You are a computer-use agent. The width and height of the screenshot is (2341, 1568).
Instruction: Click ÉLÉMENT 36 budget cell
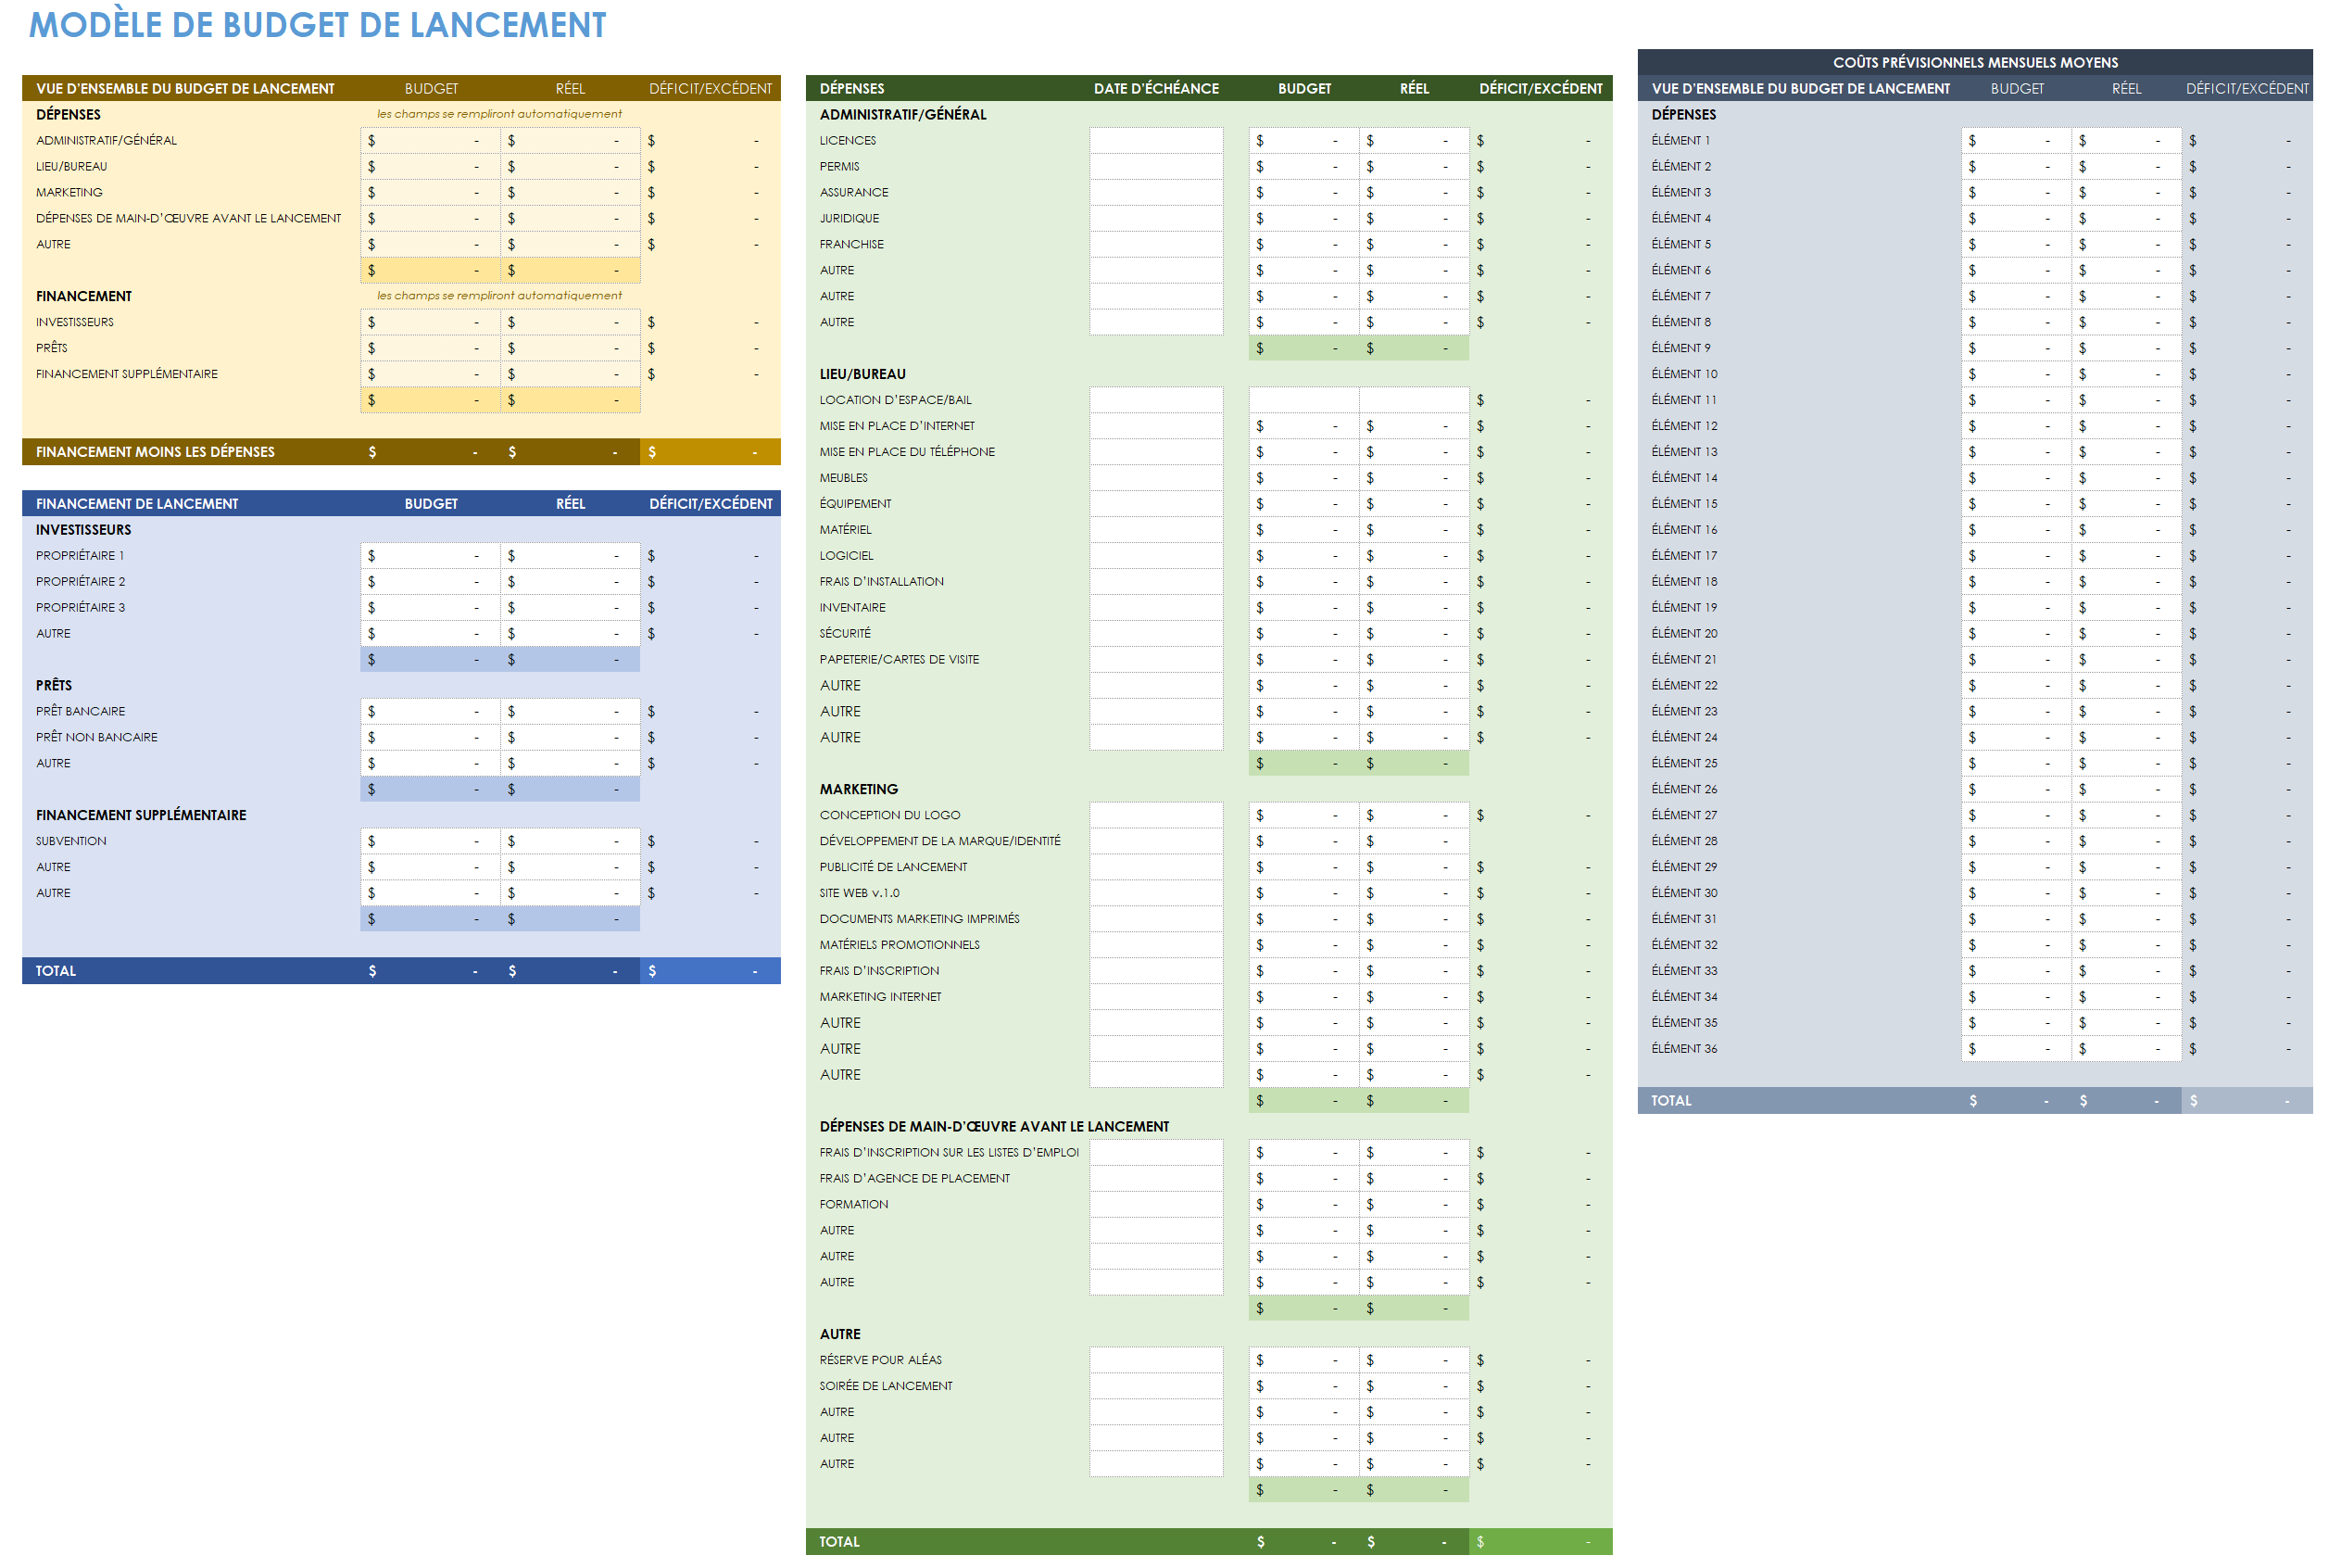tap(2016, 1049)
